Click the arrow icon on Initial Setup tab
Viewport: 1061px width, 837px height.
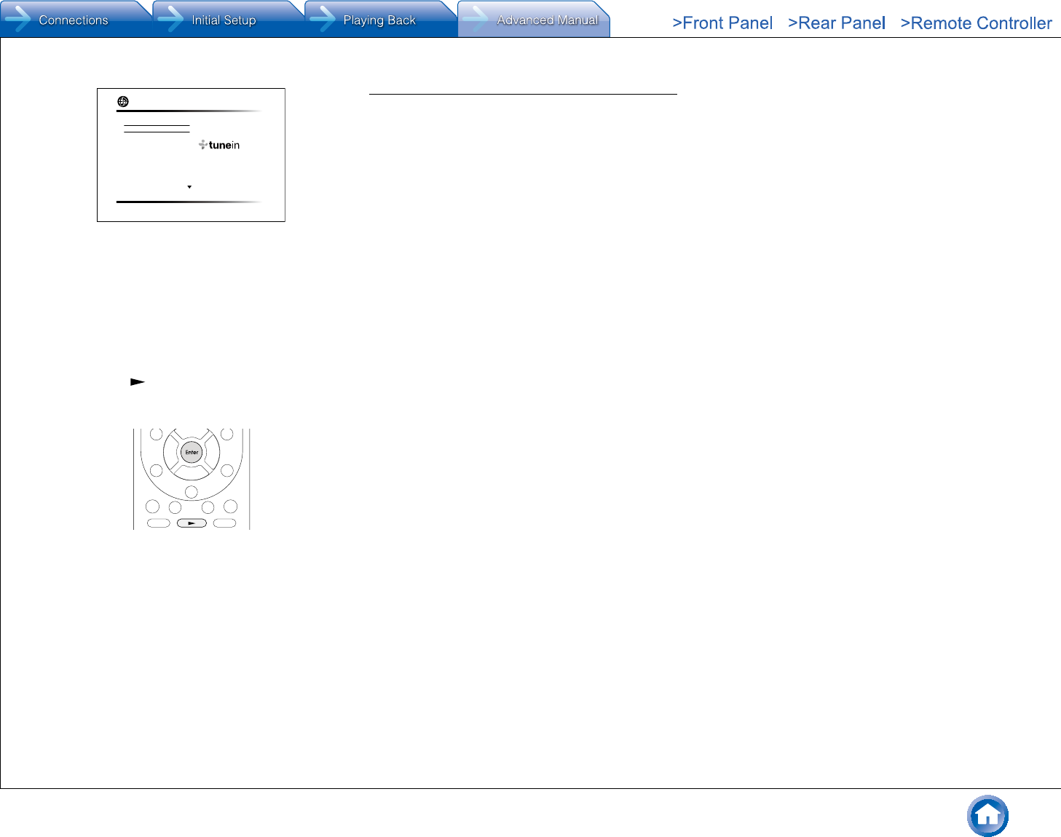(x=170, y=20)
